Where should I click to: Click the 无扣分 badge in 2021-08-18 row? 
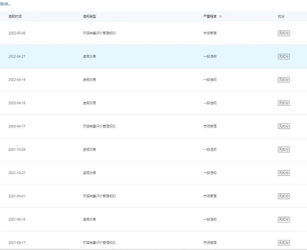[284, 220]
